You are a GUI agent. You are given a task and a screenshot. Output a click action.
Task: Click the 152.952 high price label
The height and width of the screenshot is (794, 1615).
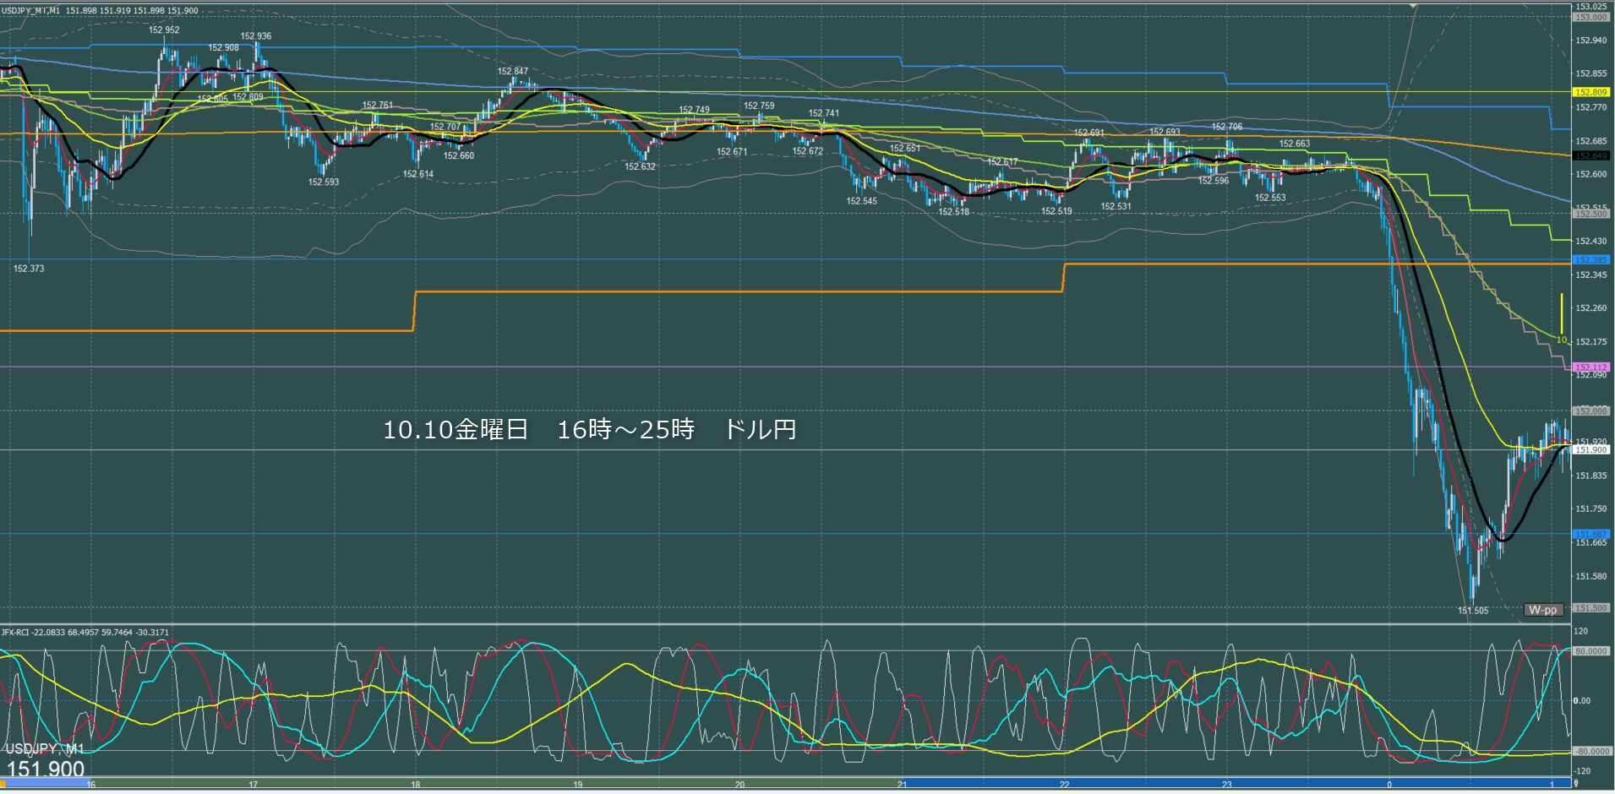point(164,30)
